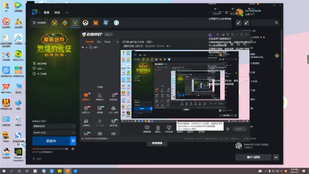Click the blue 更新中 update button

(51, 141)
